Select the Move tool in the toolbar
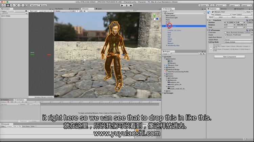This screenshot has width=254, height=142. 8,5
